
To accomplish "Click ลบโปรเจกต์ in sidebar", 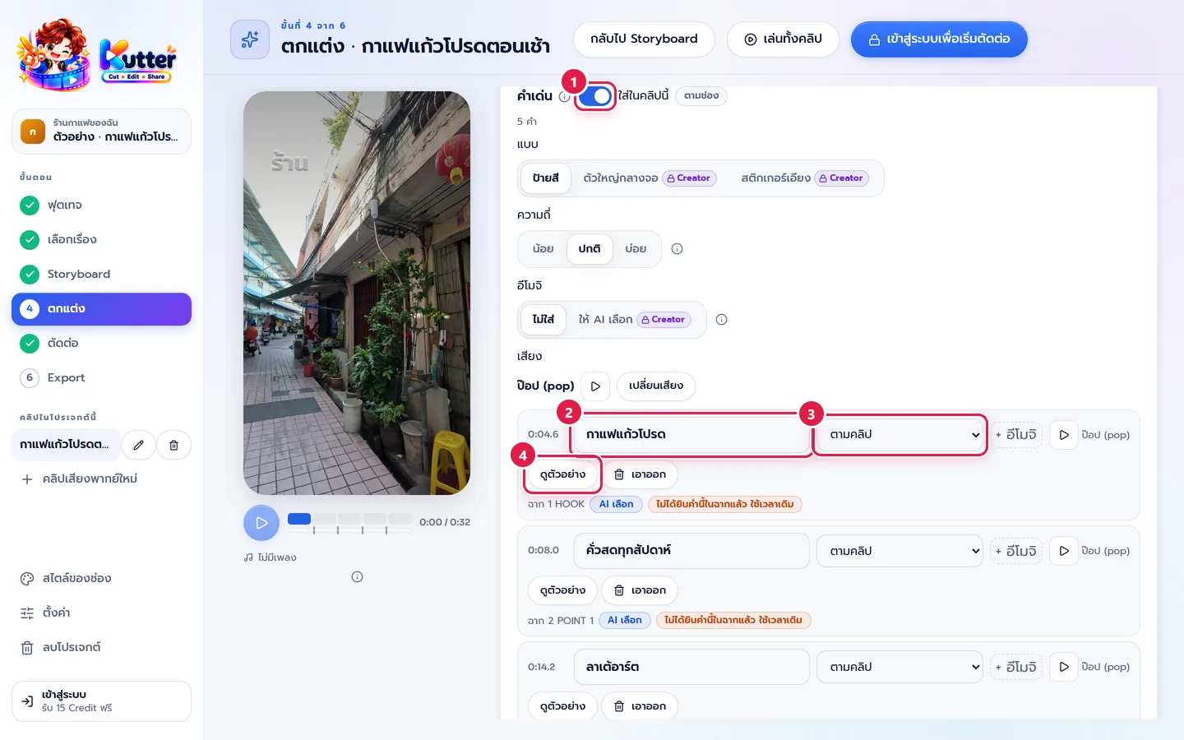I will pos(101,647).
